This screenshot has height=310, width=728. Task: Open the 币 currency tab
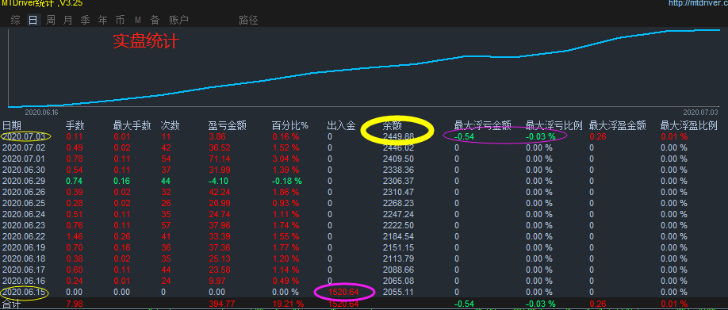click(x=121, y=21)
